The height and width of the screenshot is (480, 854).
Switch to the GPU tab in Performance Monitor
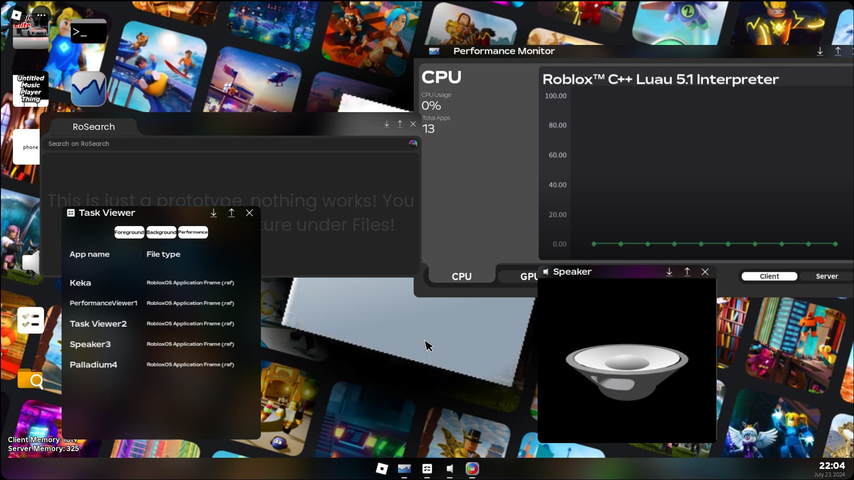click(530, 276)
